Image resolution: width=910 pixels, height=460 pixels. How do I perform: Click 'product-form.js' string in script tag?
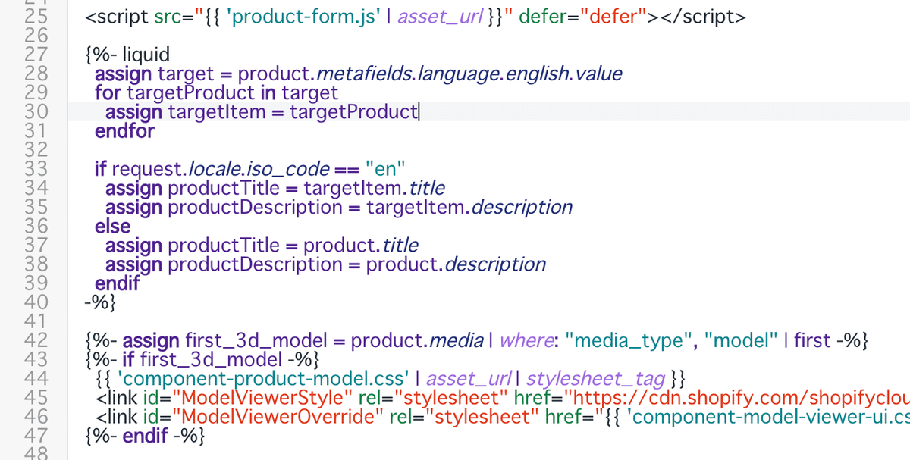click(304, 17)
